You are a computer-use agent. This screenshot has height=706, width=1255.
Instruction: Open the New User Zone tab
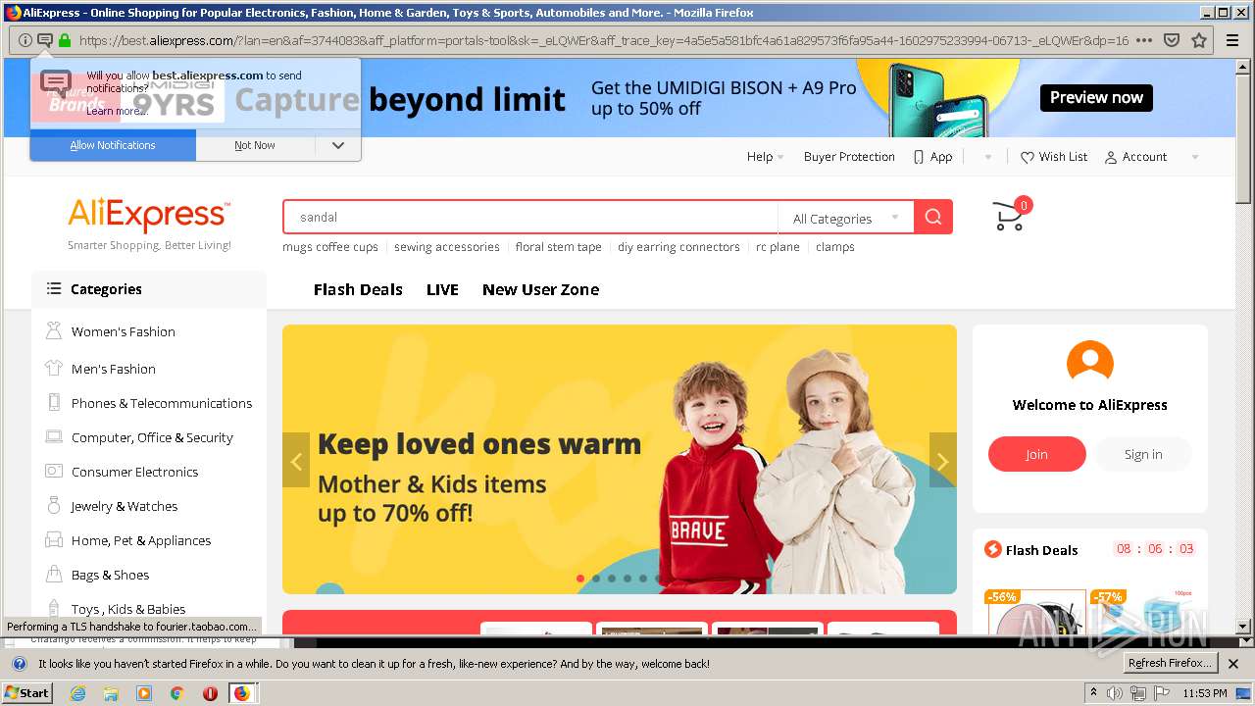[540, 289]
